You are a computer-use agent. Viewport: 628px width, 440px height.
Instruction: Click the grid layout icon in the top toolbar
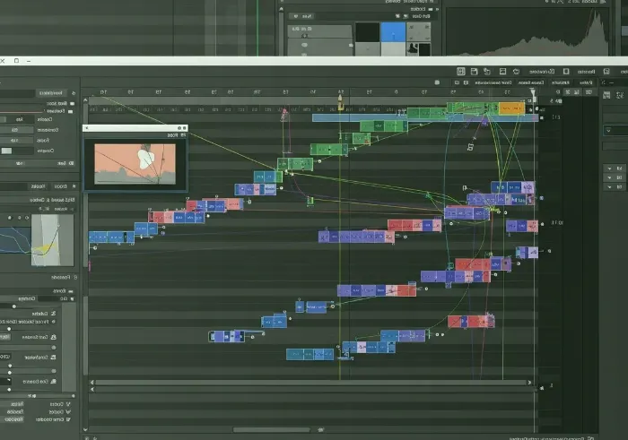pyautogui.click(x=460, y=71)
